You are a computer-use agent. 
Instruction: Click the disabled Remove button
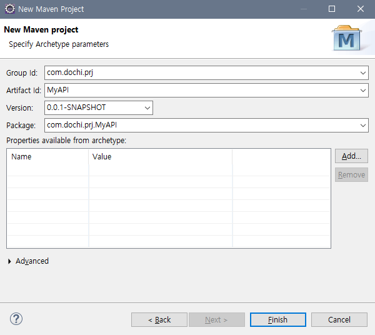point(351,175)
